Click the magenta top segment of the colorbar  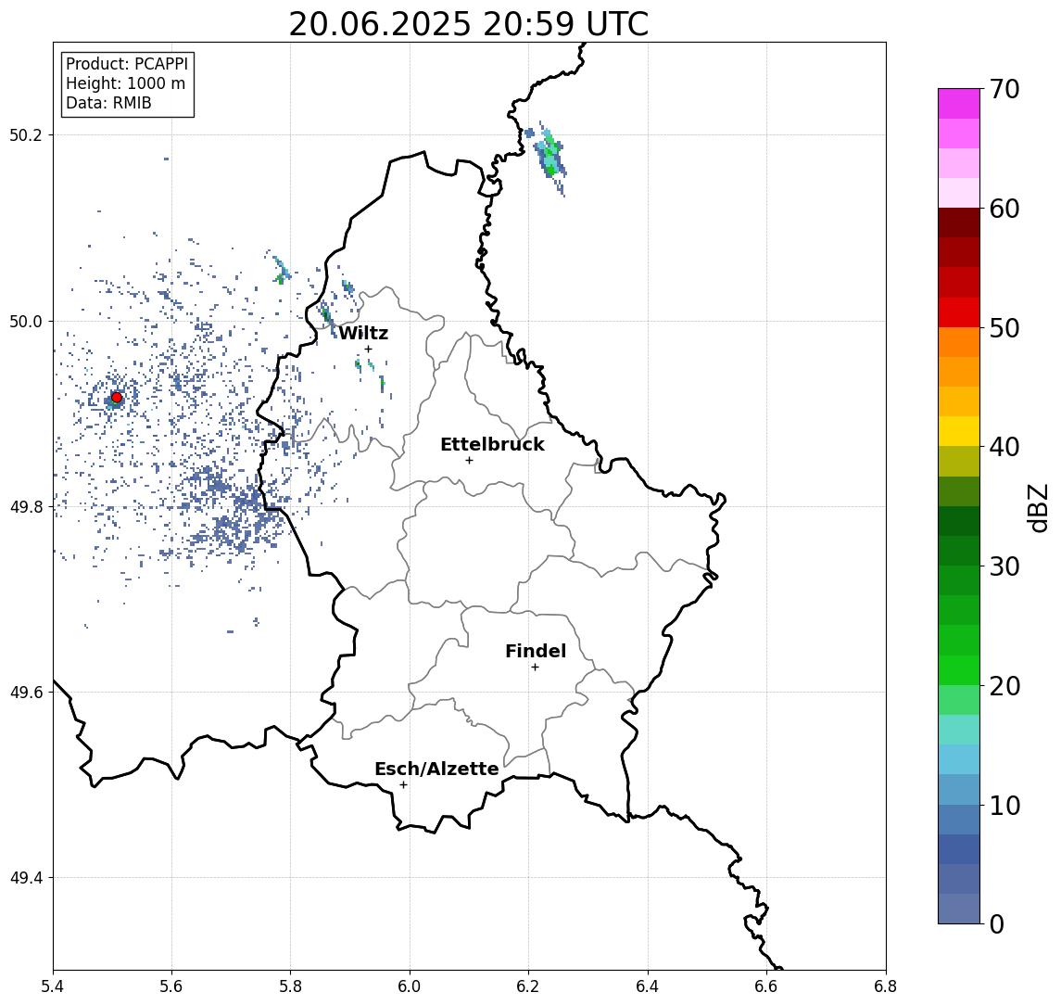point(959,104)
